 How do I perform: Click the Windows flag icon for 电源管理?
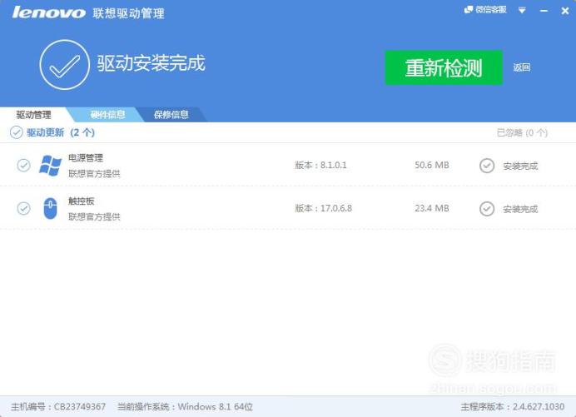50,166
